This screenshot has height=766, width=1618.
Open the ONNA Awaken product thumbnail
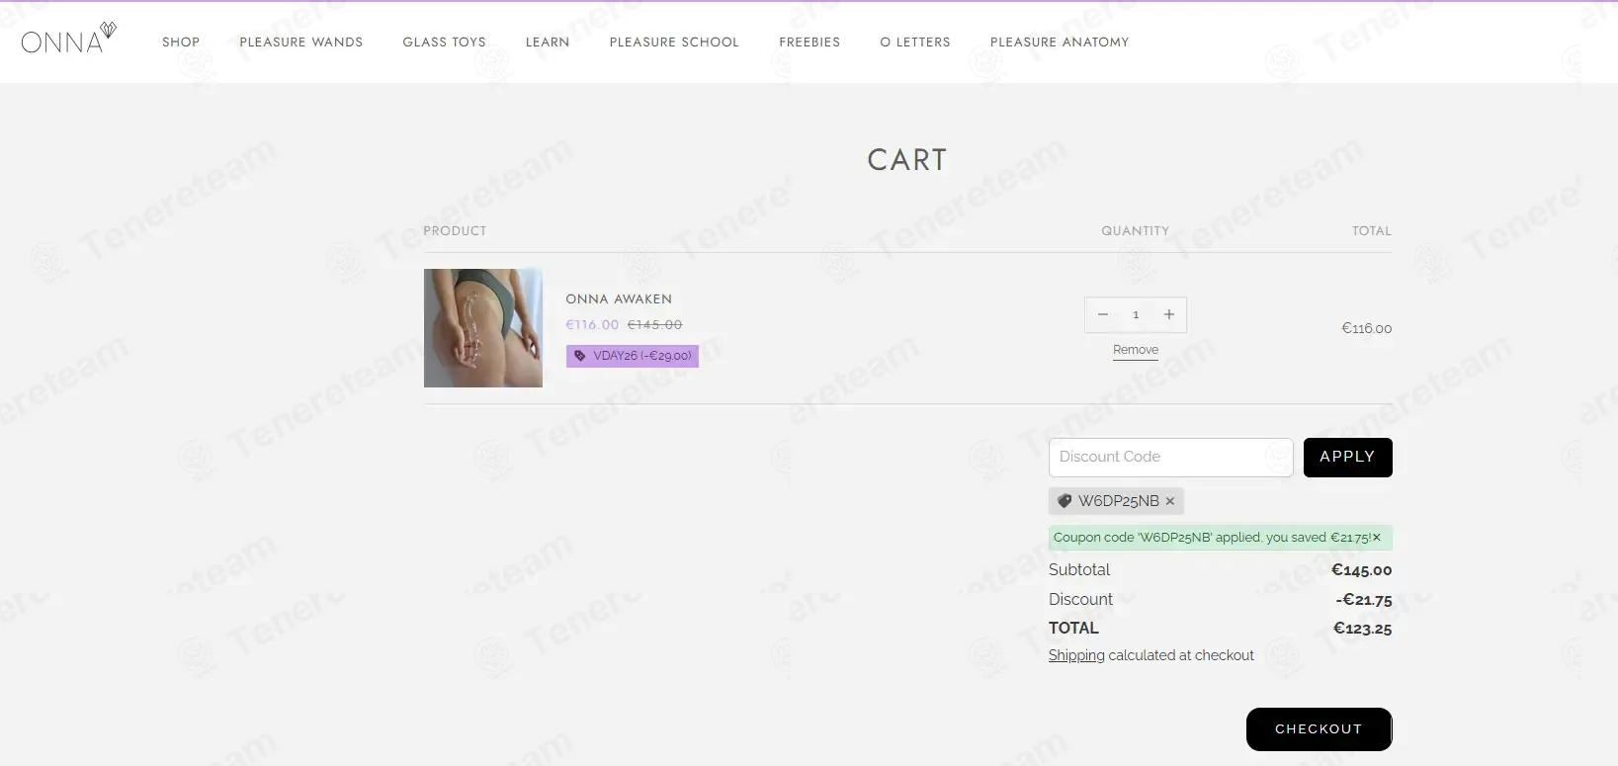click(x=483, y=328)
